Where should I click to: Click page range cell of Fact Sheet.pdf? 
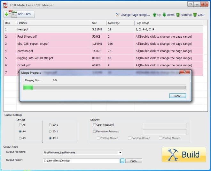click(169, 37)
